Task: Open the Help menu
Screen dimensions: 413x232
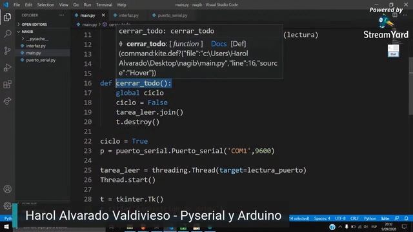Action: [x=121, y=5]
